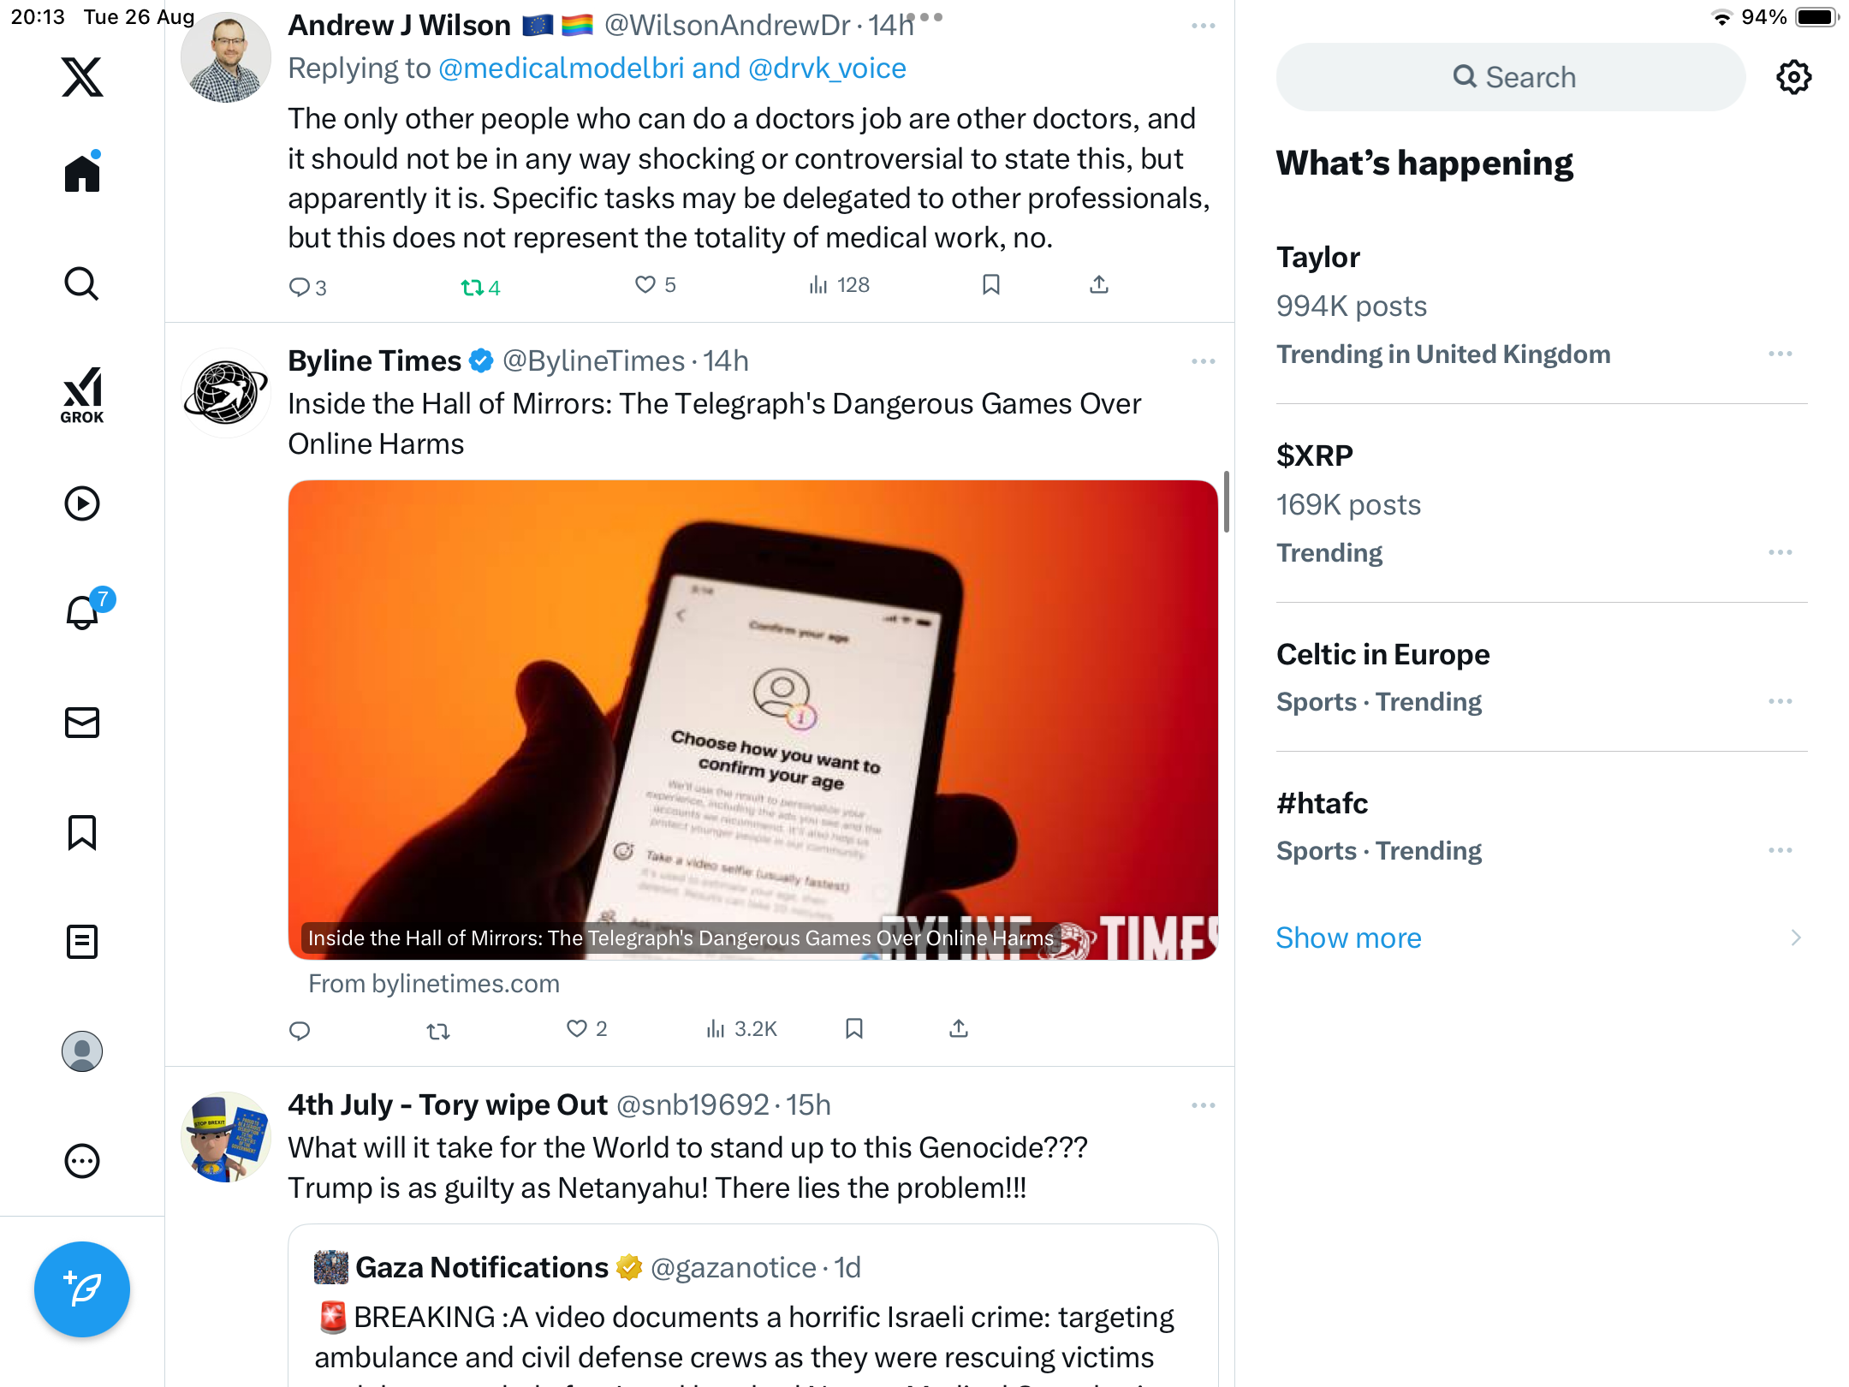Open the @medicalmodelbri mention link
1849x1387 pixels.
point(562,68)
